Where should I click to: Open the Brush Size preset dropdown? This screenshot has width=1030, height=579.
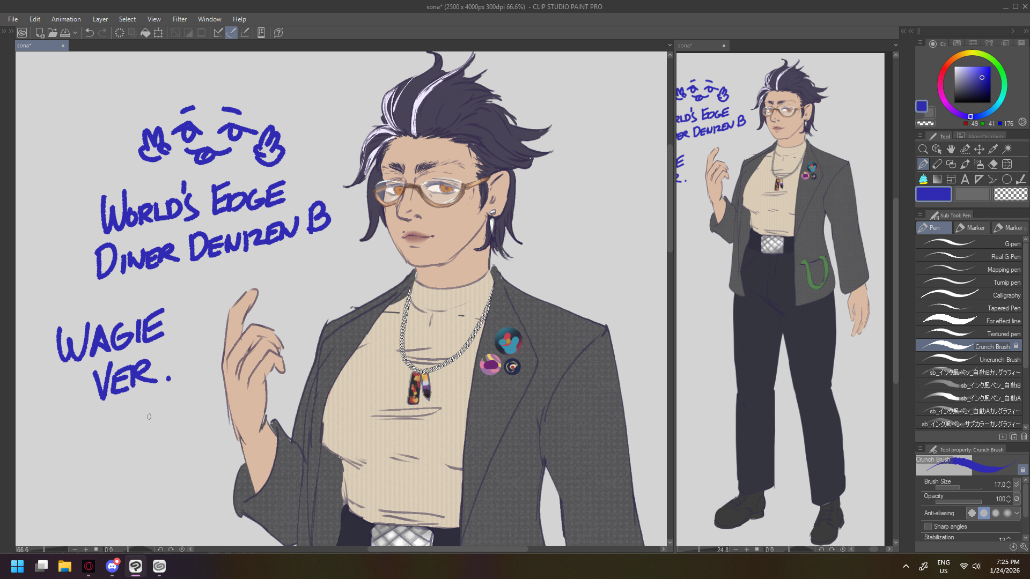coord(1017,484)
